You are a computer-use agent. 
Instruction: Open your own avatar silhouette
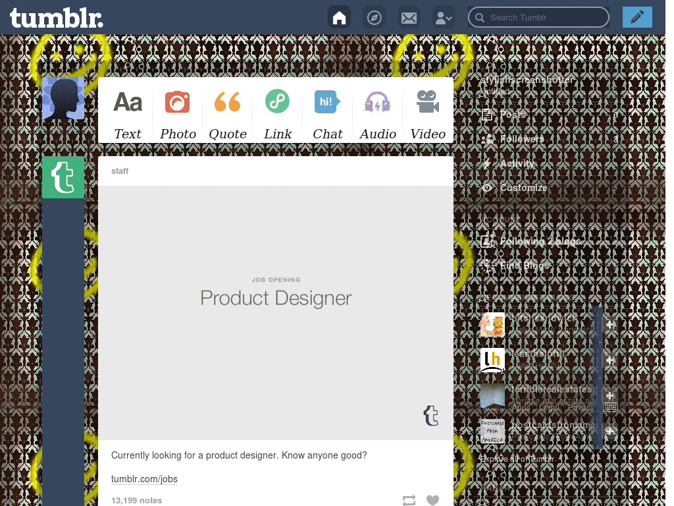pyautogui.click(x=63, y=99)
